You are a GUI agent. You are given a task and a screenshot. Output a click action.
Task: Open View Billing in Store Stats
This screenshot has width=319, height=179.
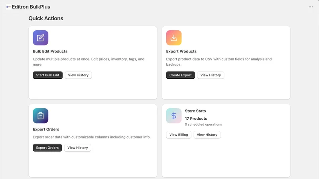(x=179, y=135)
